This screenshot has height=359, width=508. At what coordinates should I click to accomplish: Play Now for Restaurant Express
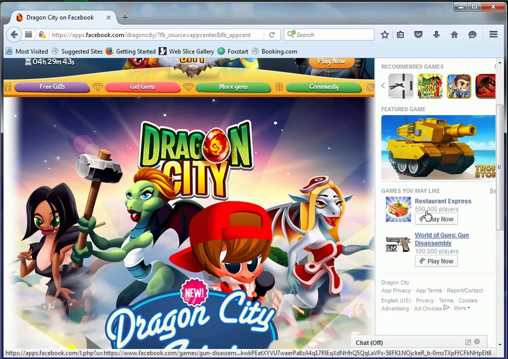tap(436, 219)
